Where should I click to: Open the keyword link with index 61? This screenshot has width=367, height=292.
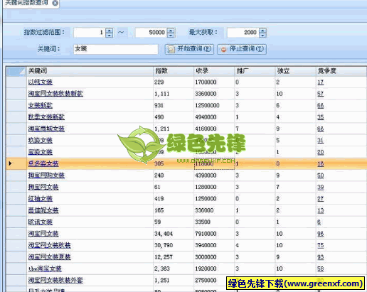[43, 187]
